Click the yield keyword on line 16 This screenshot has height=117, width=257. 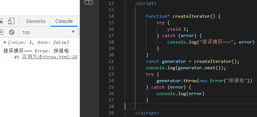click(x=174, y=29)
